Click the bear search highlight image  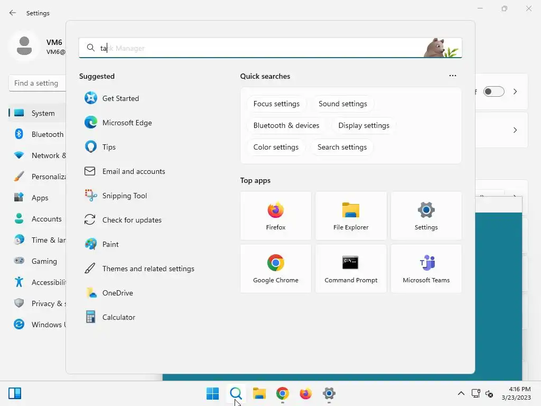[x=442, y=48]
